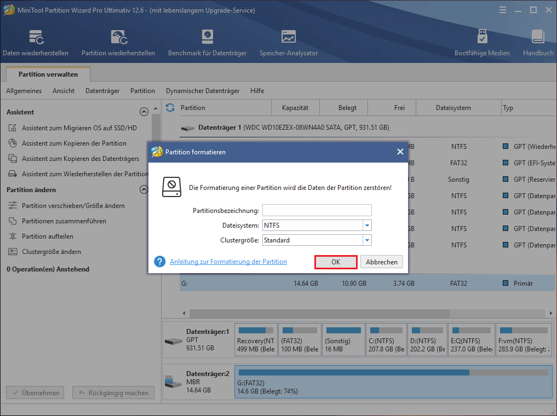The width and height of the screenshot is (557, 416).
Task: Select C:(NTFS) block in disk map
Action: tap(386, 340)
